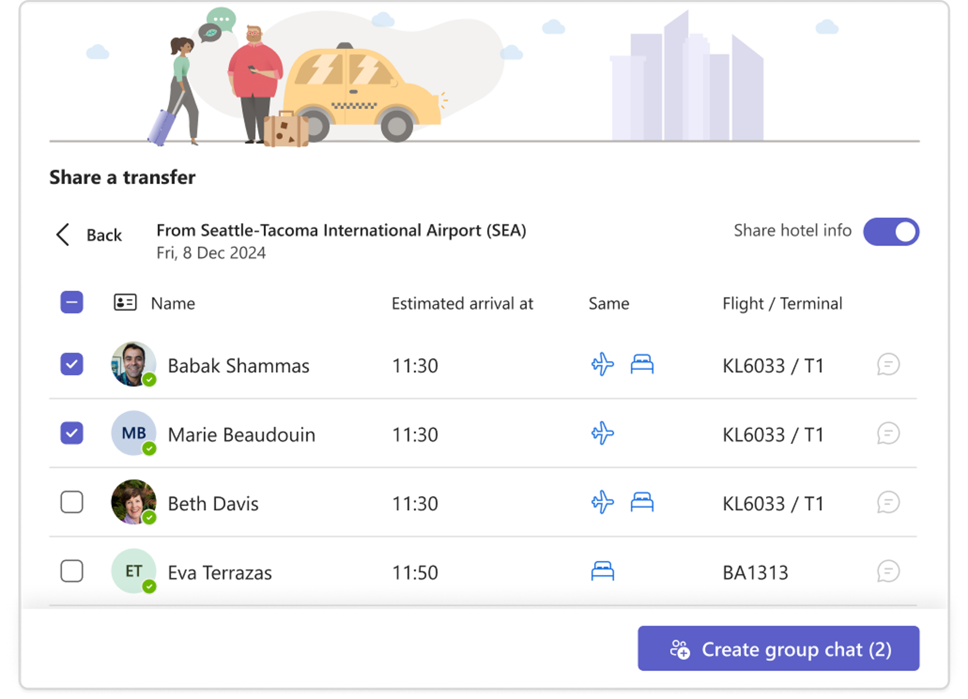Viewport: 968px width, 699px height.
Task: Check the box to select Beth Davis
Action: (x=72, y=503)
